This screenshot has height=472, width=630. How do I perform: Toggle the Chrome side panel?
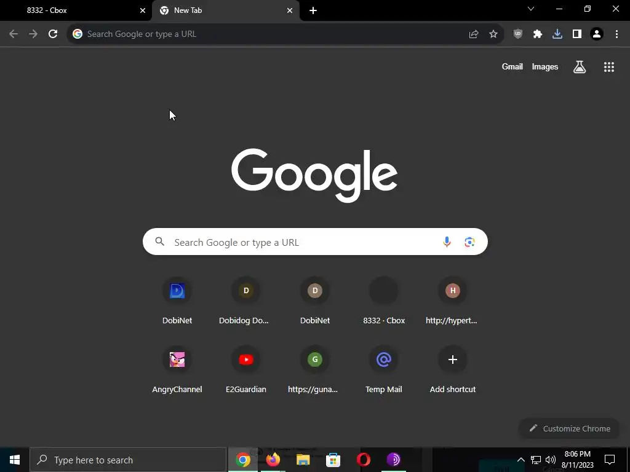coord(577,34)
